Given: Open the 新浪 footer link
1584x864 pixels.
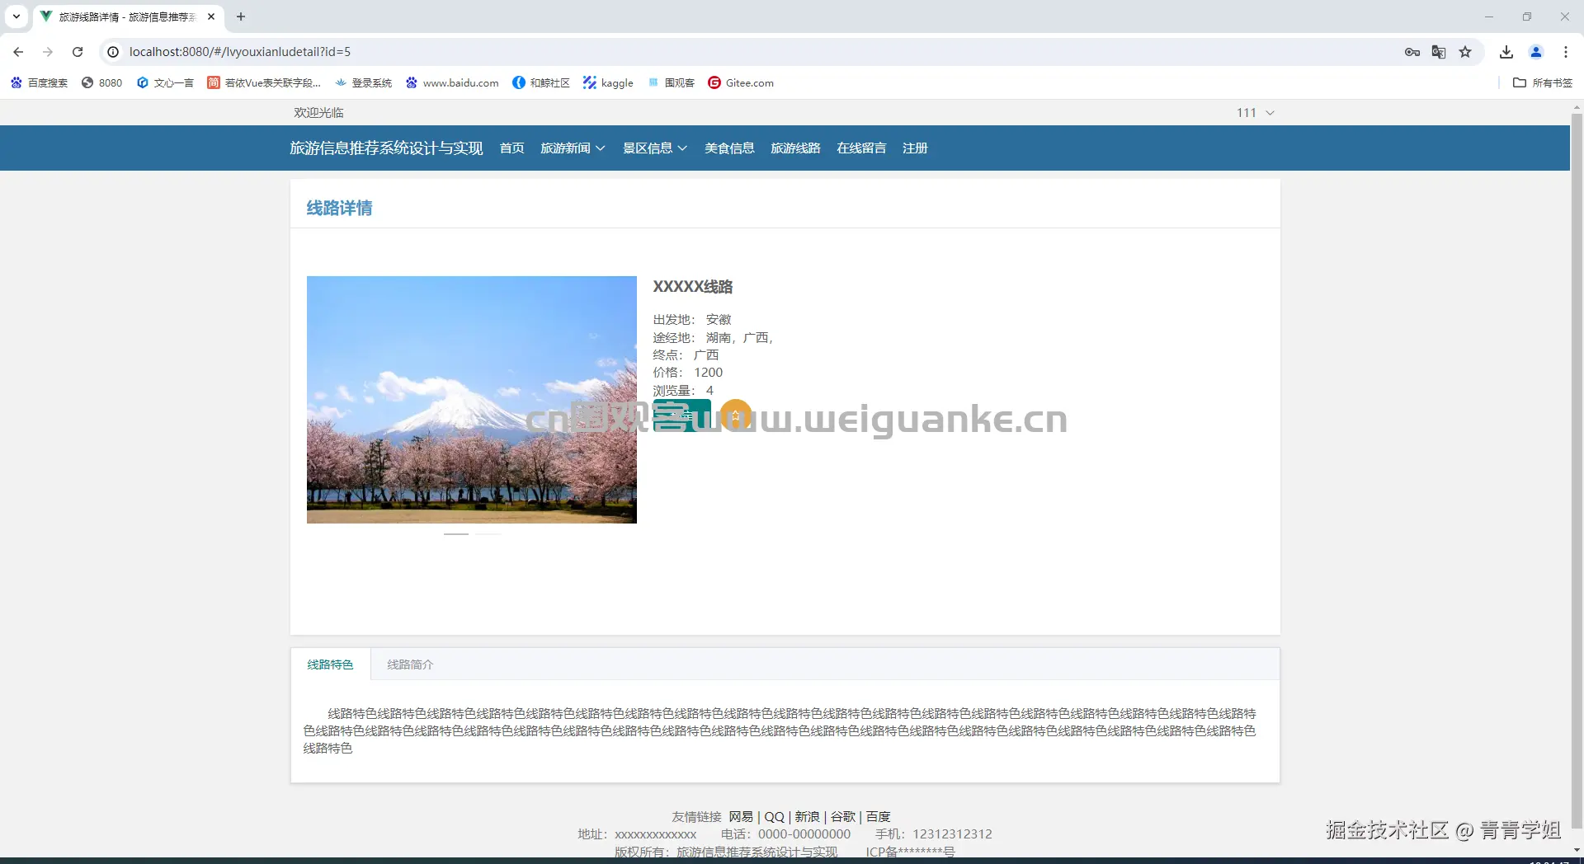Looking at the screenshot, I should click(x=807, y=817).
